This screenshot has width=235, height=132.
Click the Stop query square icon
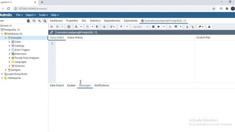(x=153, y=27)
